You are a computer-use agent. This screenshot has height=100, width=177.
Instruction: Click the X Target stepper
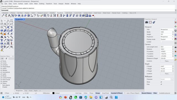coord(173,66)
